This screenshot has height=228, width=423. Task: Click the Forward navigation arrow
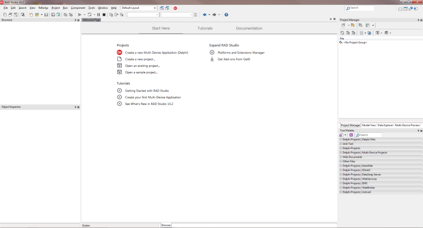tap(214, 15)
